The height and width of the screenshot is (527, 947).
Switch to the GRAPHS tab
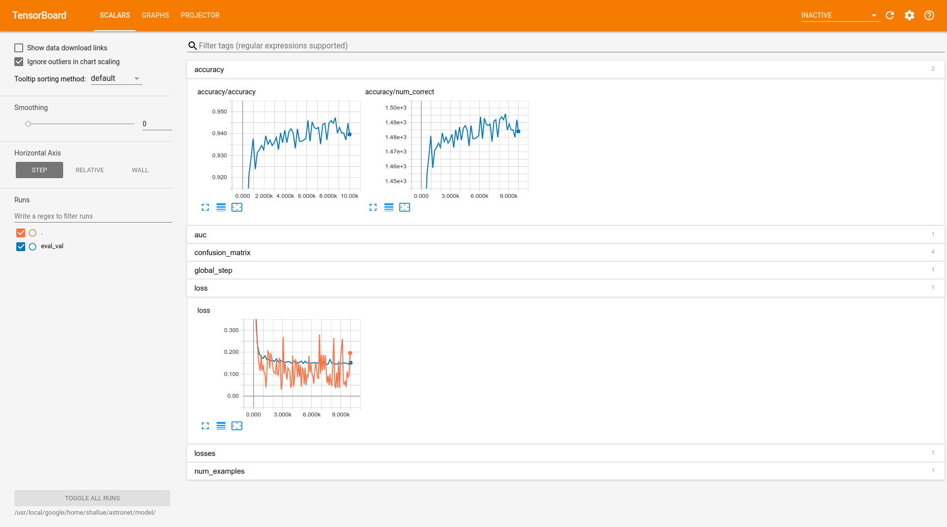155,15
